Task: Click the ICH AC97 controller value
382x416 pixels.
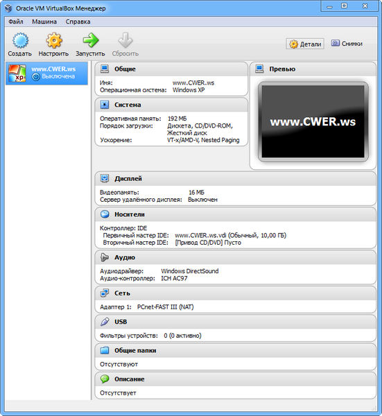Action: click(x=174, y=278)
